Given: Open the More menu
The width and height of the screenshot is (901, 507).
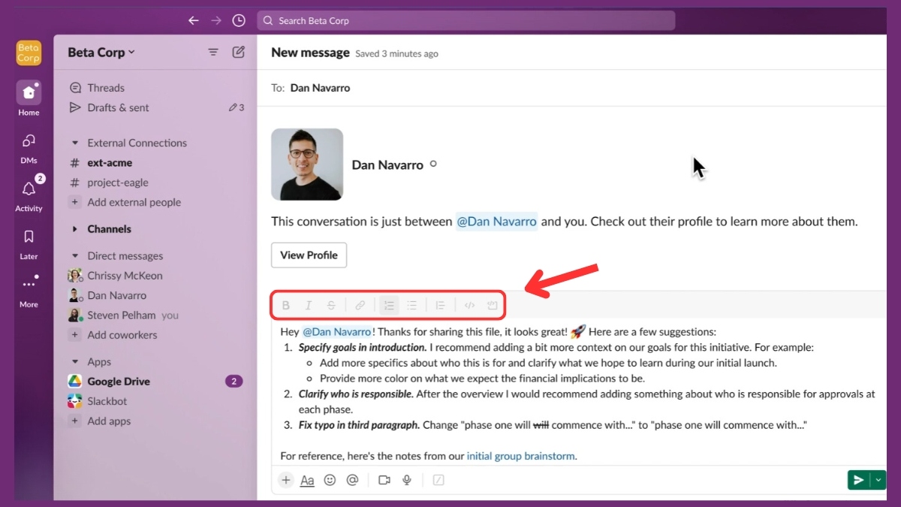Looking at the screenshot, I should (29, 291).
